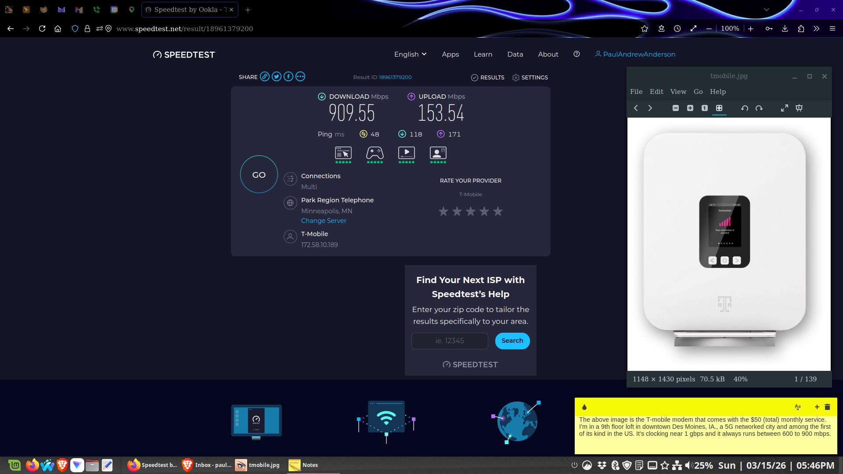Image resolution: width=843 pixels, height=474 pixels.
Task: Copy result link via share link icon
Action: coord(264,77)
